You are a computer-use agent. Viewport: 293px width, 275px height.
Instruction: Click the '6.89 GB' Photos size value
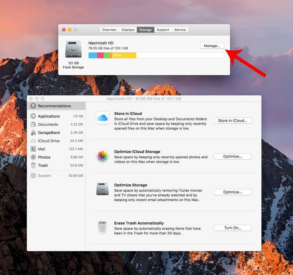(77, 157)
